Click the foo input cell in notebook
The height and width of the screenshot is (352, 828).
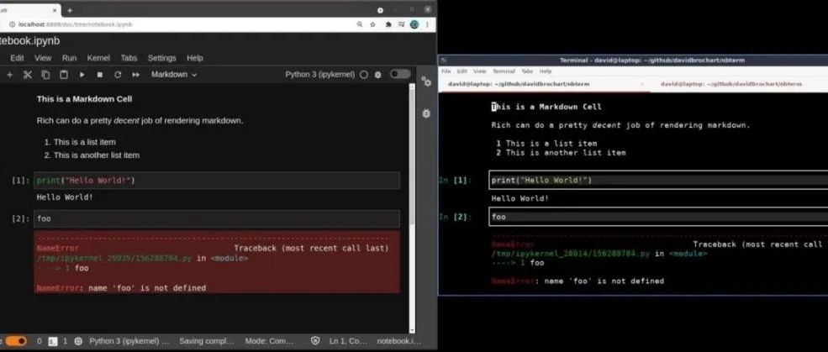pos(216,218)
